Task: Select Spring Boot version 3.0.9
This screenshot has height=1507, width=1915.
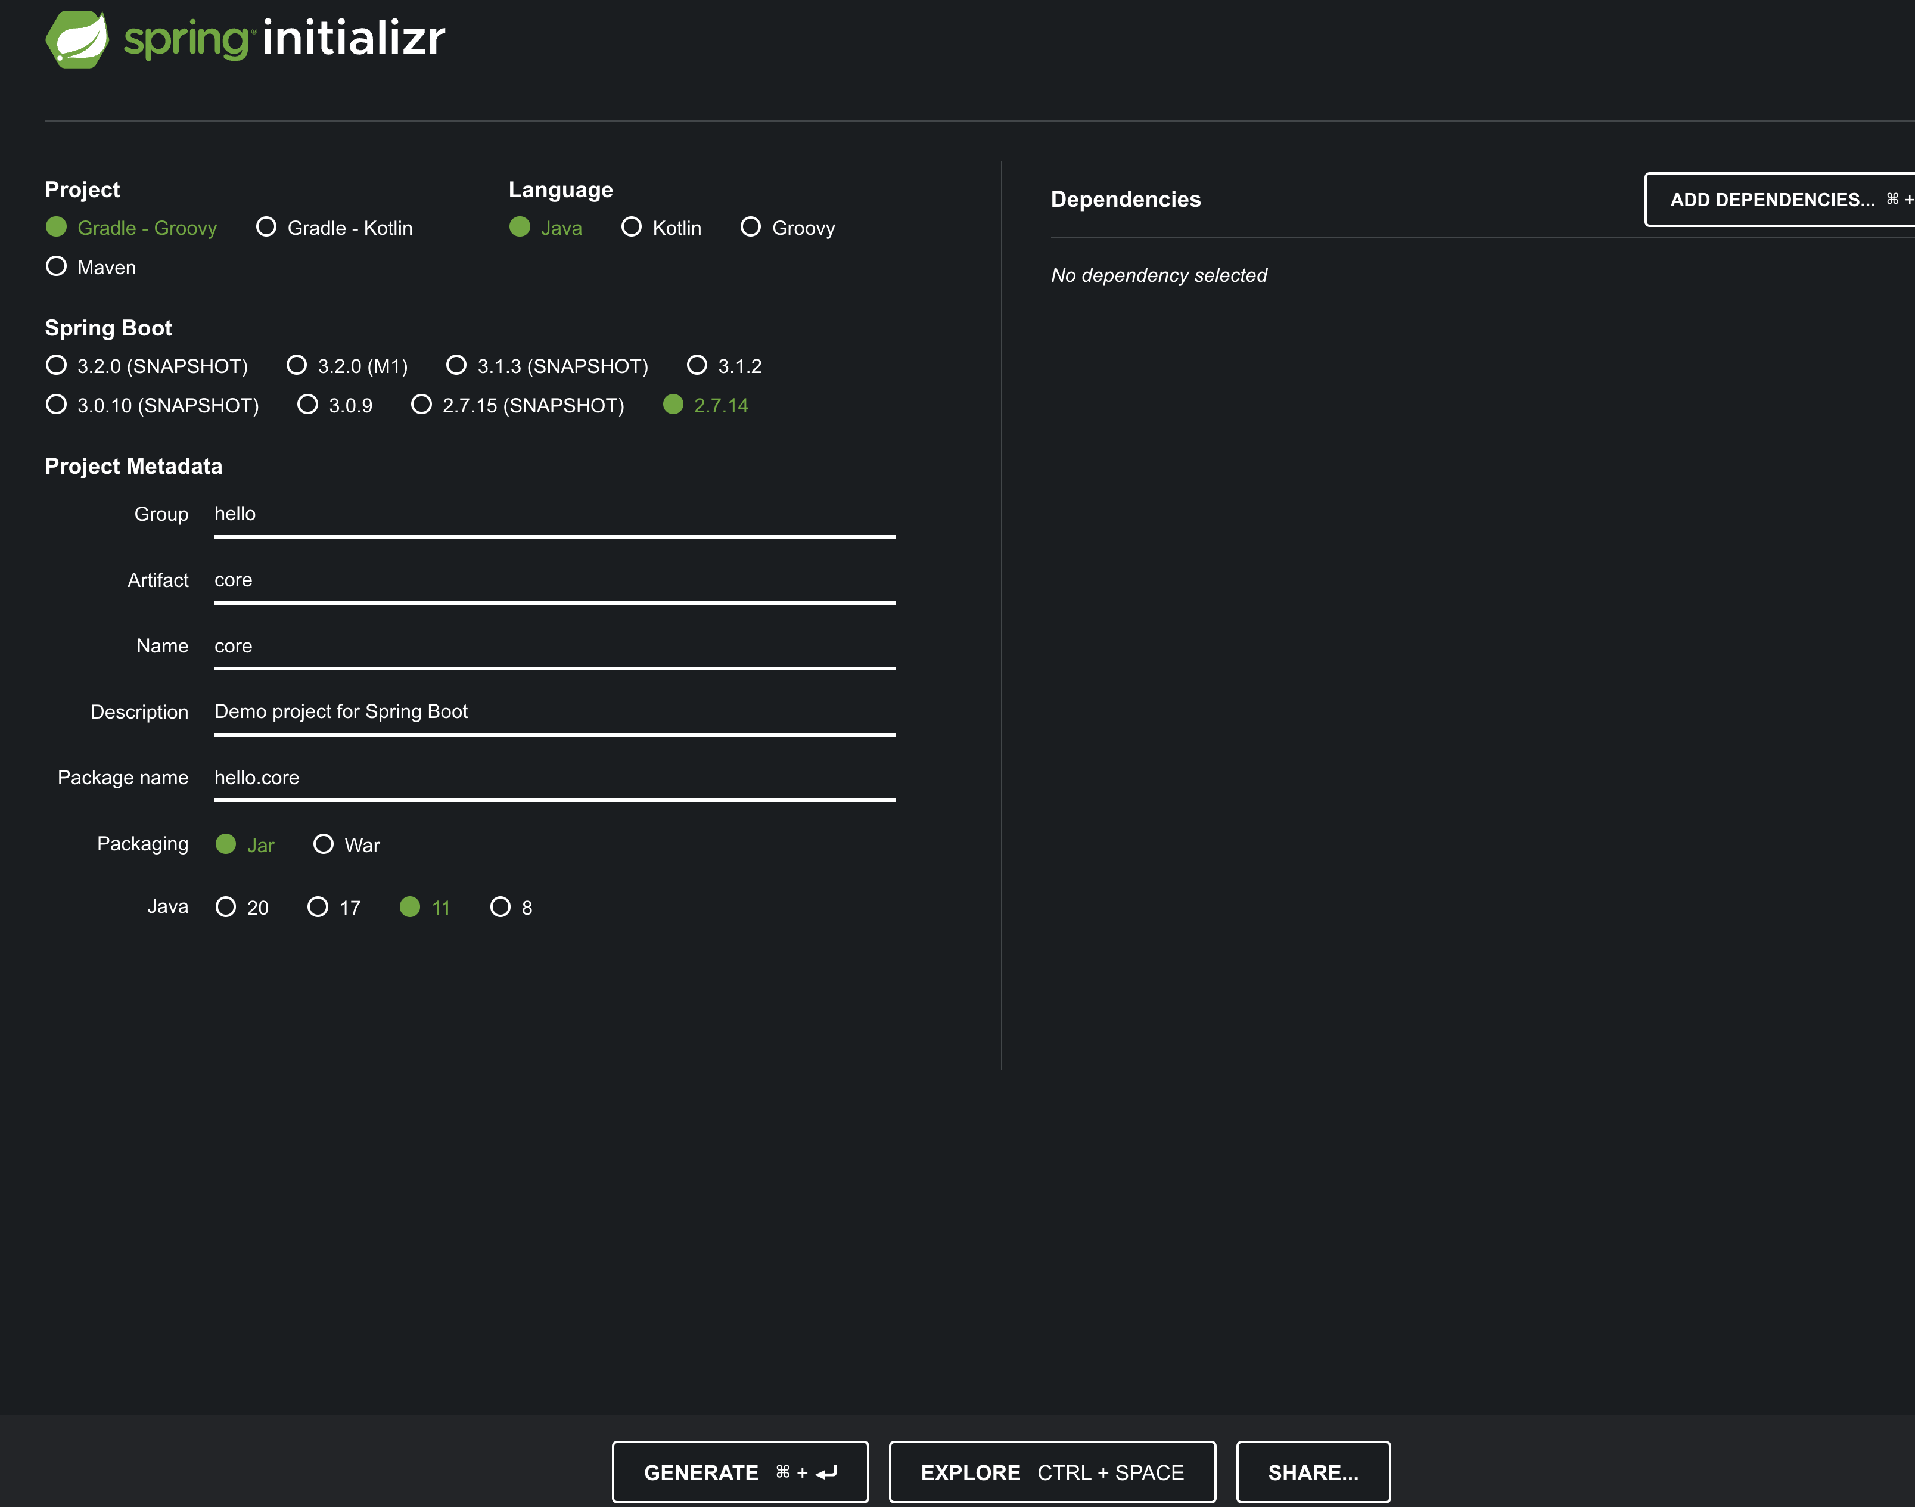Action: pos(335,405)
